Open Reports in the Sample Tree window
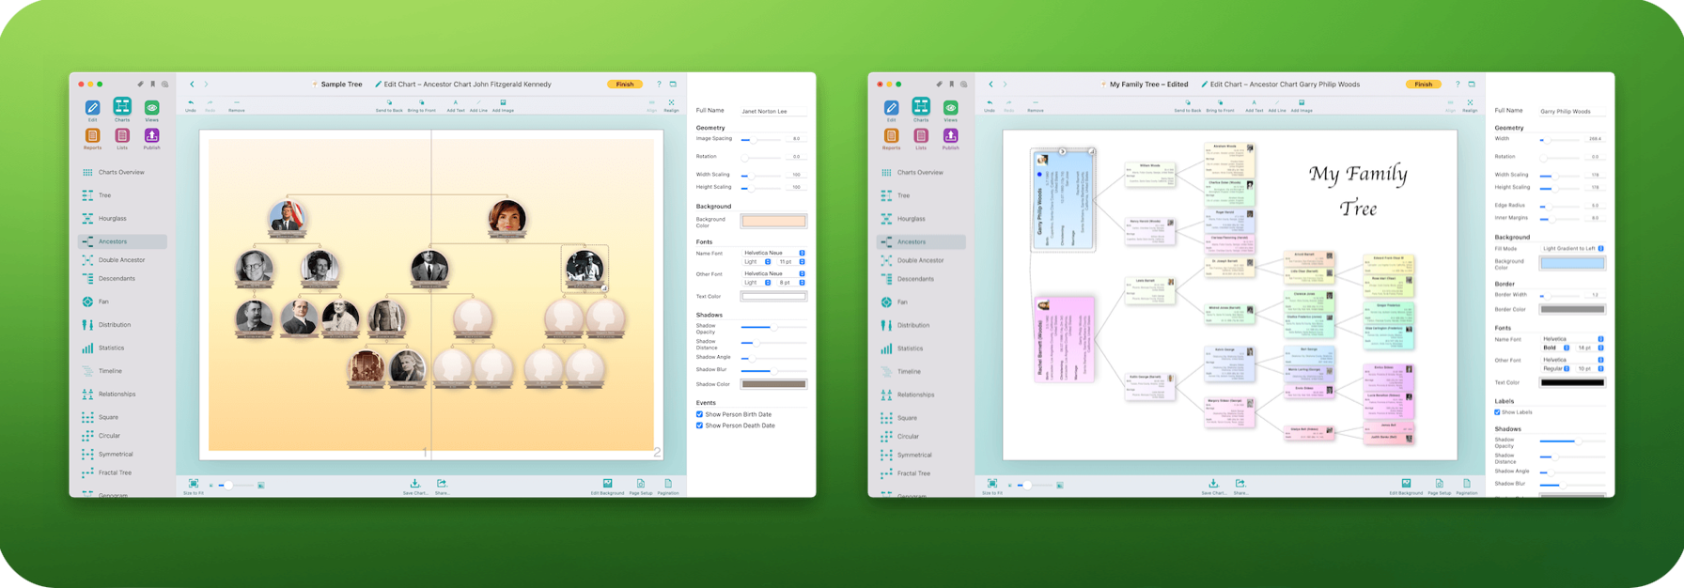1684x588 pixels. [92, 139]
